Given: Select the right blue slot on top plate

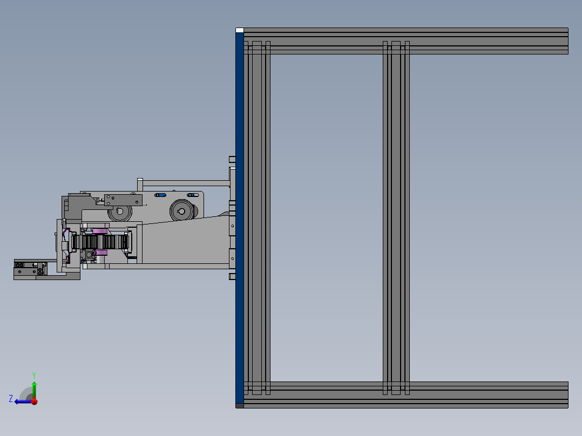Looking at the screenshot, I should pos(193,195).
